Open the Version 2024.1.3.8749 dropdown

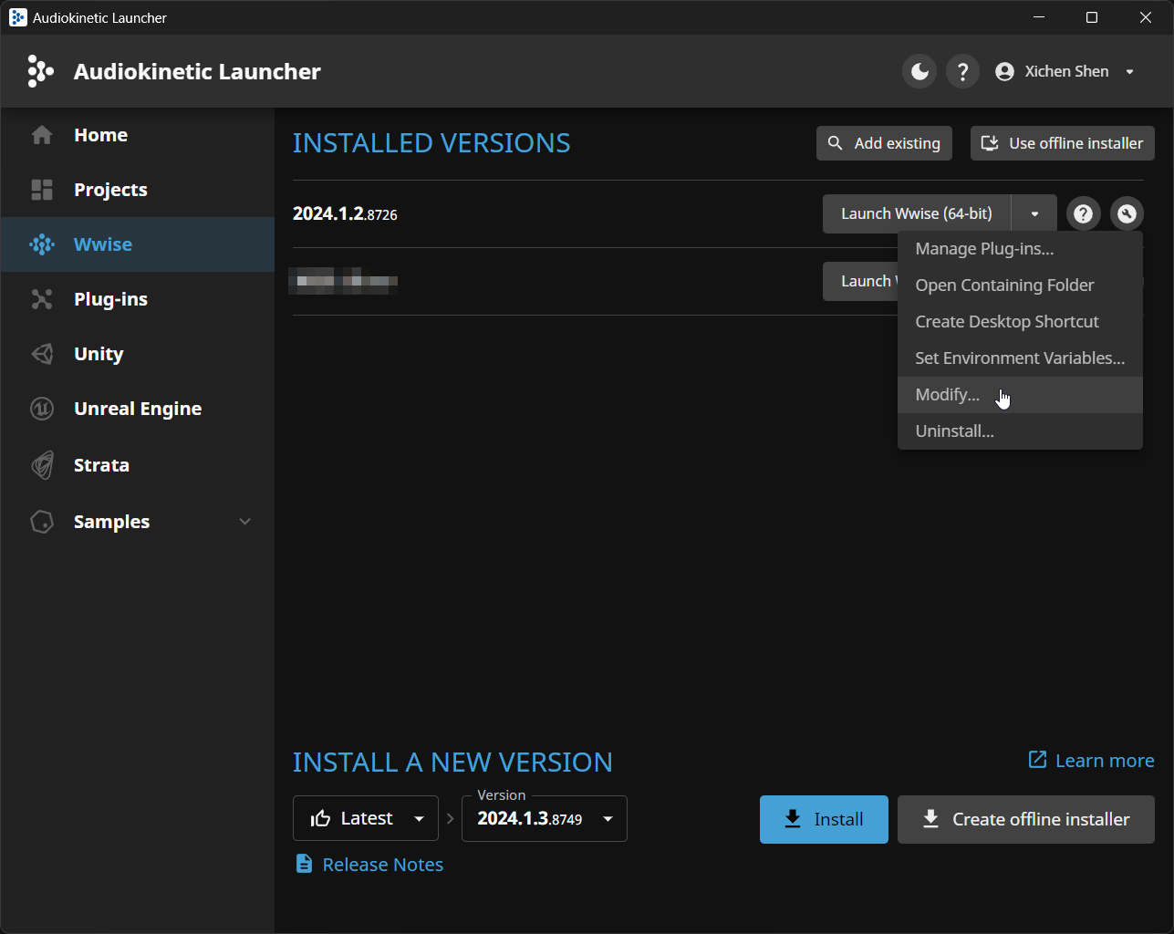pyautogui.click(x=545, y=818)
